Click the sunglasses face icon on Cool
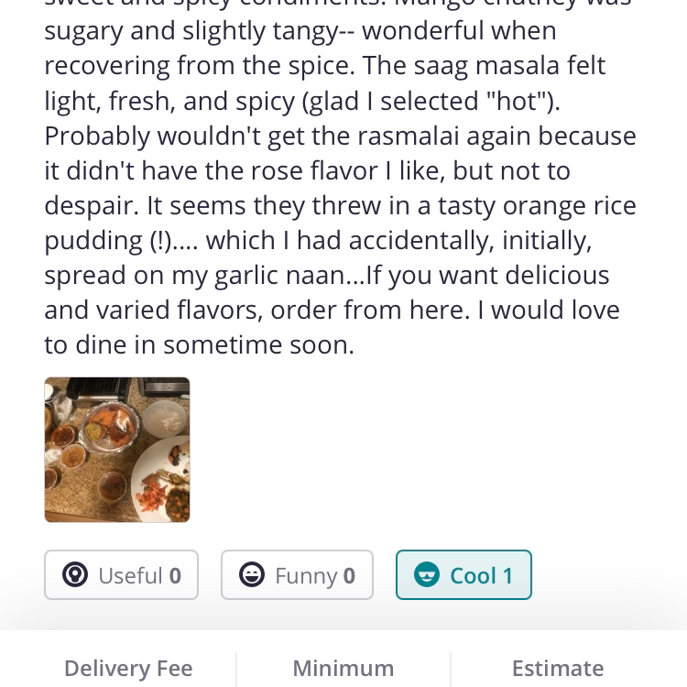 (426, 575)
